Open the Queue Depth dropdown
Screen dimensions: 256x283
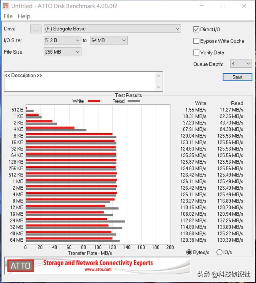[241, 64]
